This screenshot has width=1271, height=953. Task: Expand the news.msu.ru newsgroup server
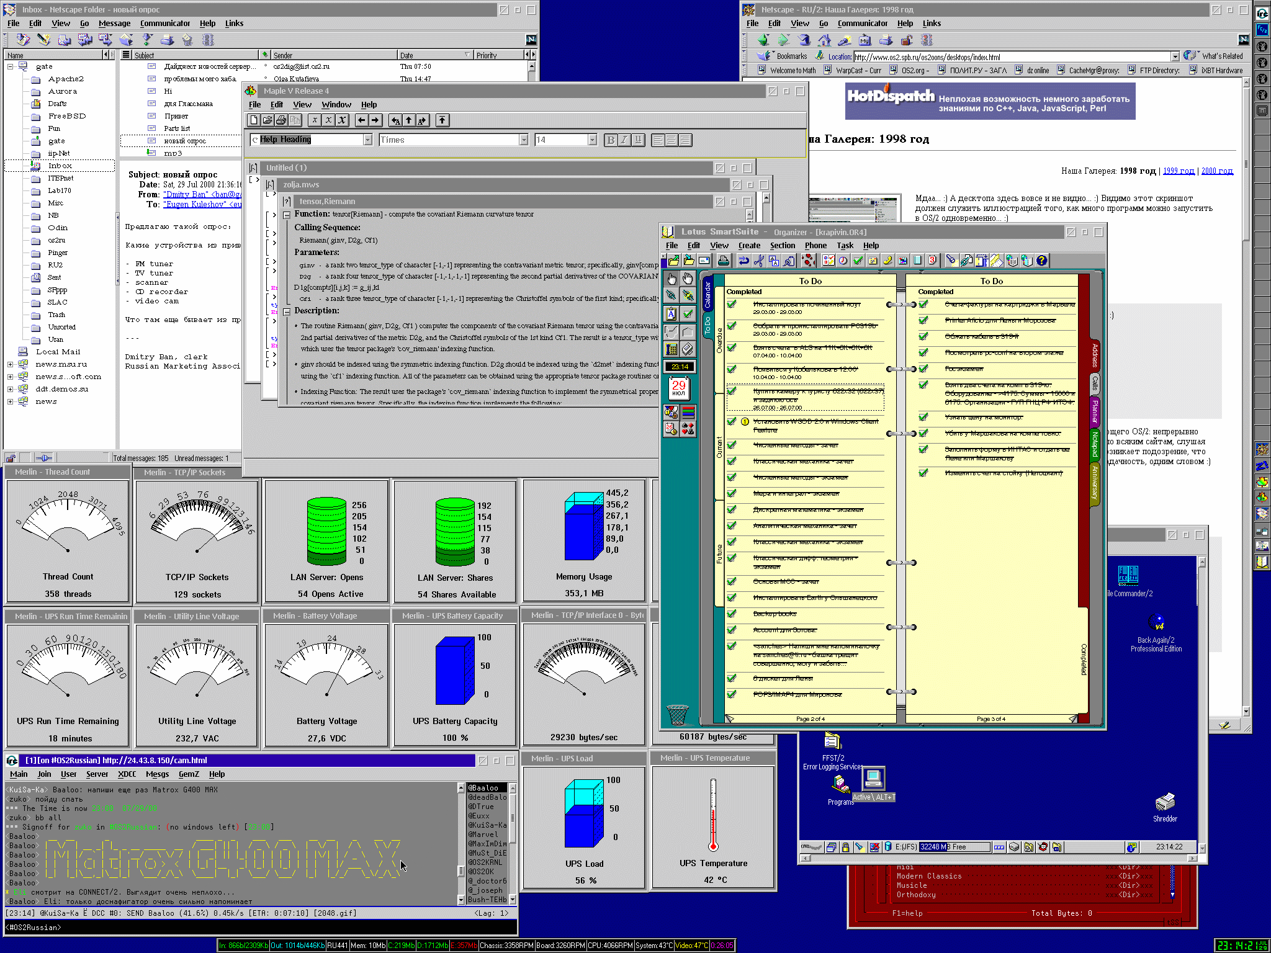click(11, 364)
